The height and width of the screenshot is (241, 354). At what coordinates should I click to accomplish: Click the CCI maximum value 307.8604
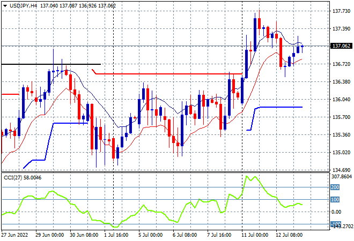(341, 177)
